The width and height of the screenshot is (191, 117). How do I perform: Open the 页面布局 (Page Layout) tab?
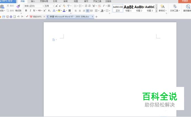point(44,1)
